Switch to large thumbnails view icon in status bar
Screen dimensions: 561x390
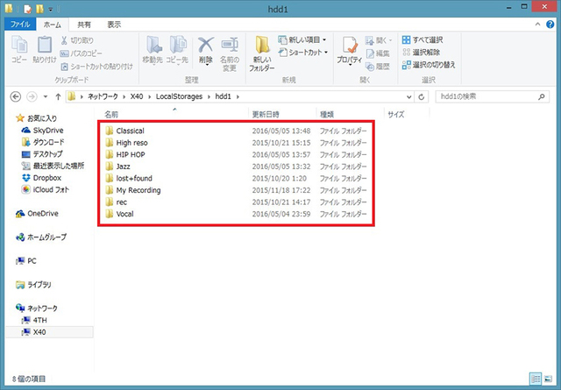[549, 379]
